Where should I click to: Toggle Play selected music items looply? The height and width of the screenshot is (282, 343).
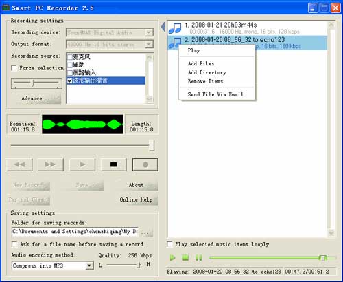click(169, 244)
